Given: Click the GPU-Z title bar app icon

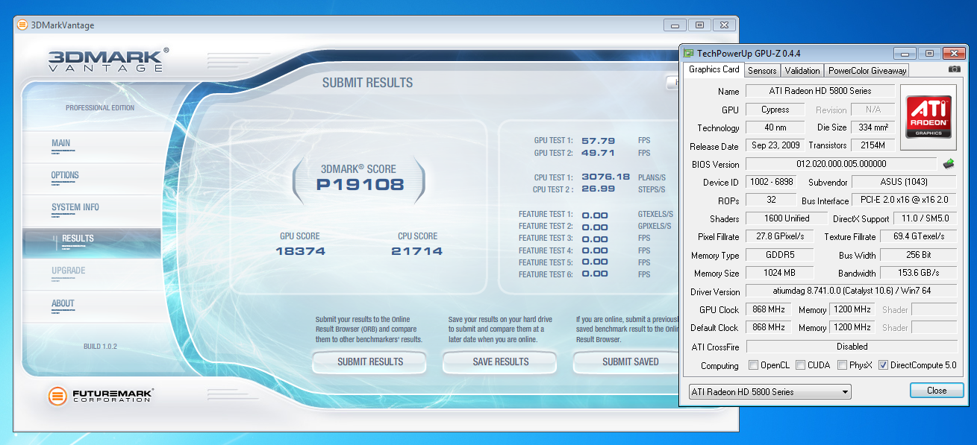Looking at the screenshot, I should click(688, 53).
